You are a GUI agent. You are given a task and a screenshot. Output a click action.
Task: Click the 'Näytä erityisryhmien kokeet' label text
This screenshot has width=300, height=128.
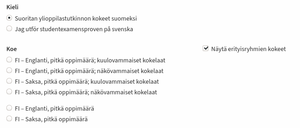(249, 49)
